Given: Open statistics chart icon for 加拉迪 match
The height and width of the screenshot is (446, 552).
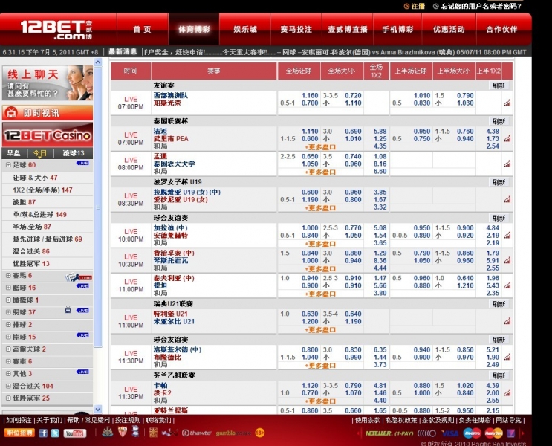Looking at the screenshot, I should [507, 236].
